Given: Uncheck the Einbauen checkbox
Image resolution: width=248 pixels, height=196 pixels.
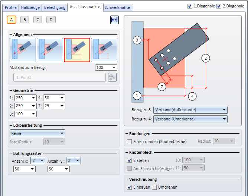Looking at the screenshot, I should tap(129, 187).
